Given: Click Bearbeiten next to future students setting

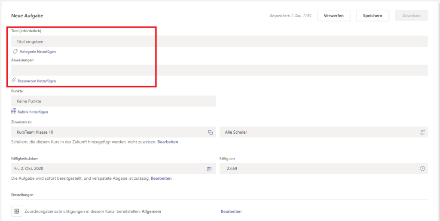Looking at the screenshot, I should tap(168, 142).
